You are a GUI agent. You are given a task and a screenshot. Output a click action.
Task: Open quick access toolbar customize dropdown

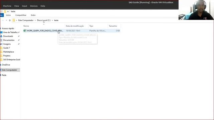(x=8, y=11)
